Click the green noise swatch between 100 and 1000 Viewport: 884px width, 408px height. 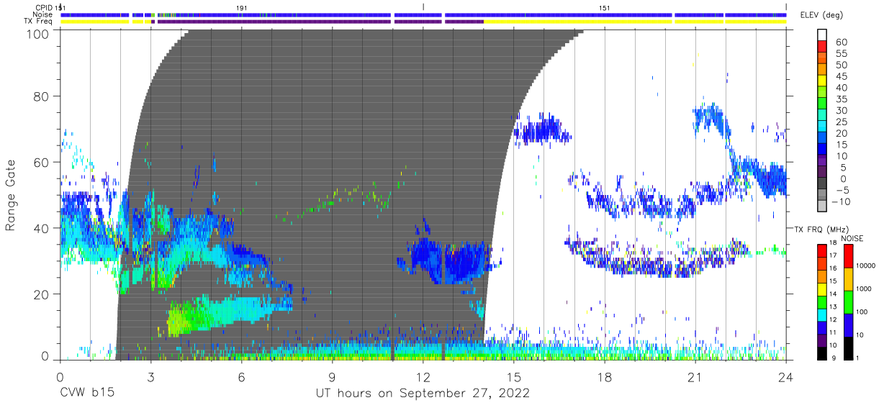tap(847, 302)
